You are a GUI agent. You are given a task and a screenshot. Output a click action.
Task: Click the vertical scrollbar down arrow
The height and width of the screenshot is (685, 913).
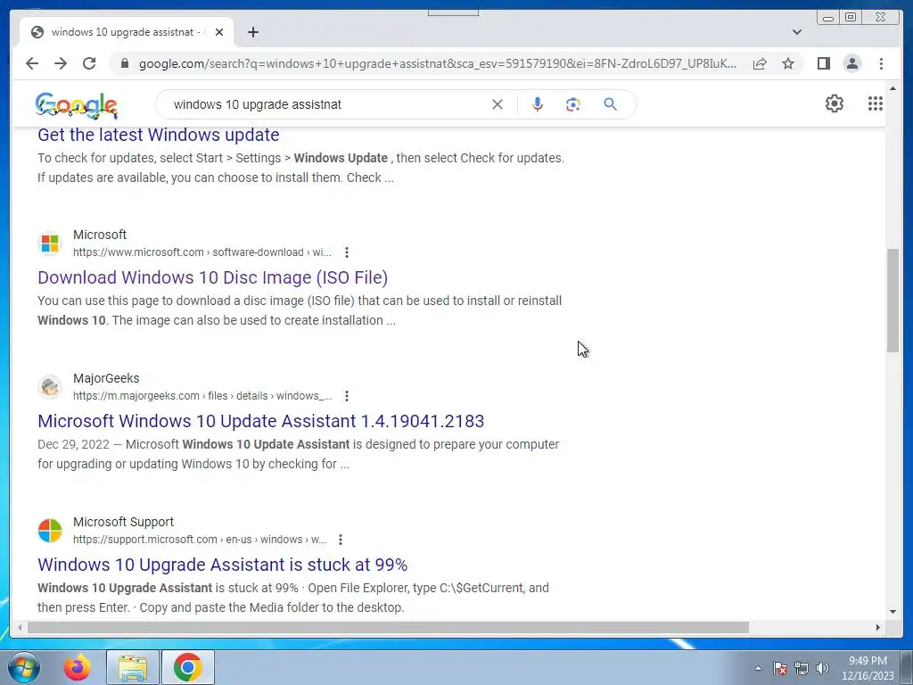click(892, 612)
